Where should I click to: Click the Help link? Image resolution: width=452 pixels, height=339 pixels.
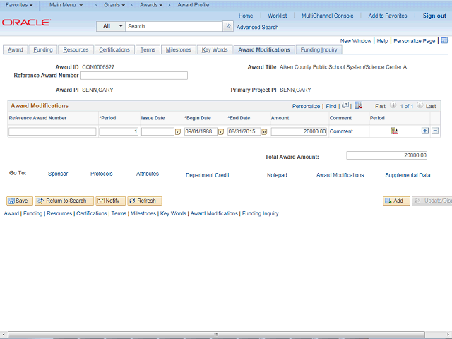click(x=382, y=41)
